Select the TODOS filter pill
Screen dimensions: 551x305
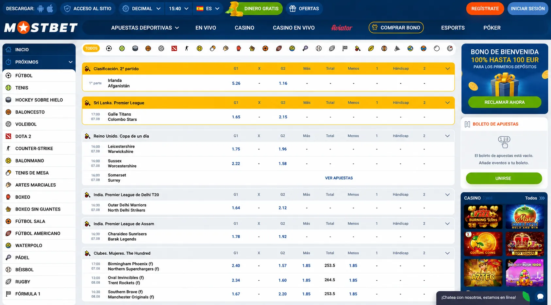click(x=91, y=48)
